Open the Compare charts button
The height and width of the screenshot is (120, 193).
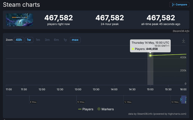[179, 5]
